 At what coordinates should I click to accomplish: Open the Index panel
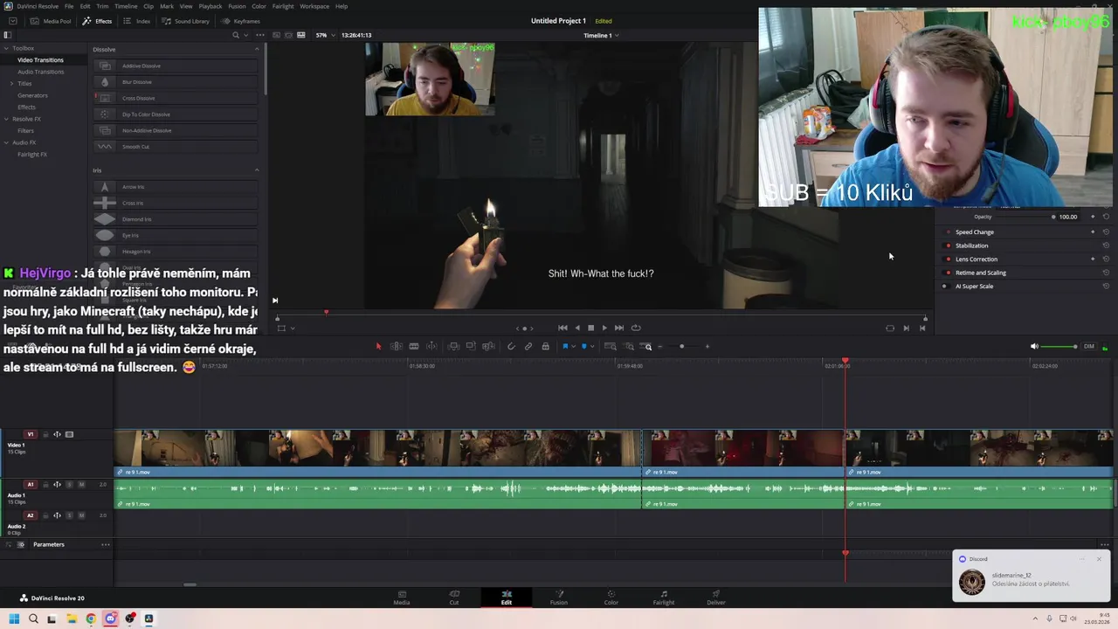[137, 21]
